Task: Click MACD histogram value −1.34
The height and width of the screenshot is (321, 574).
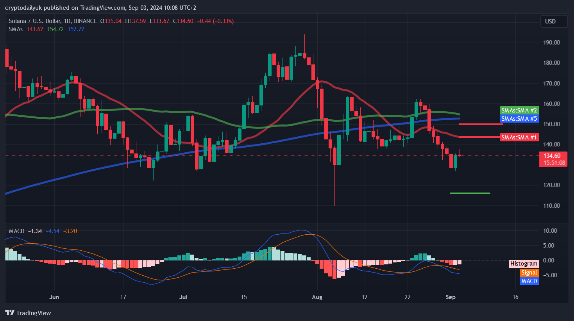Action: pyautogui.click(x=35, y=231)
